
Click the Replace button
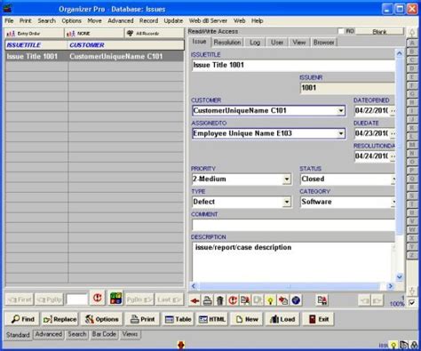[60, 319]
